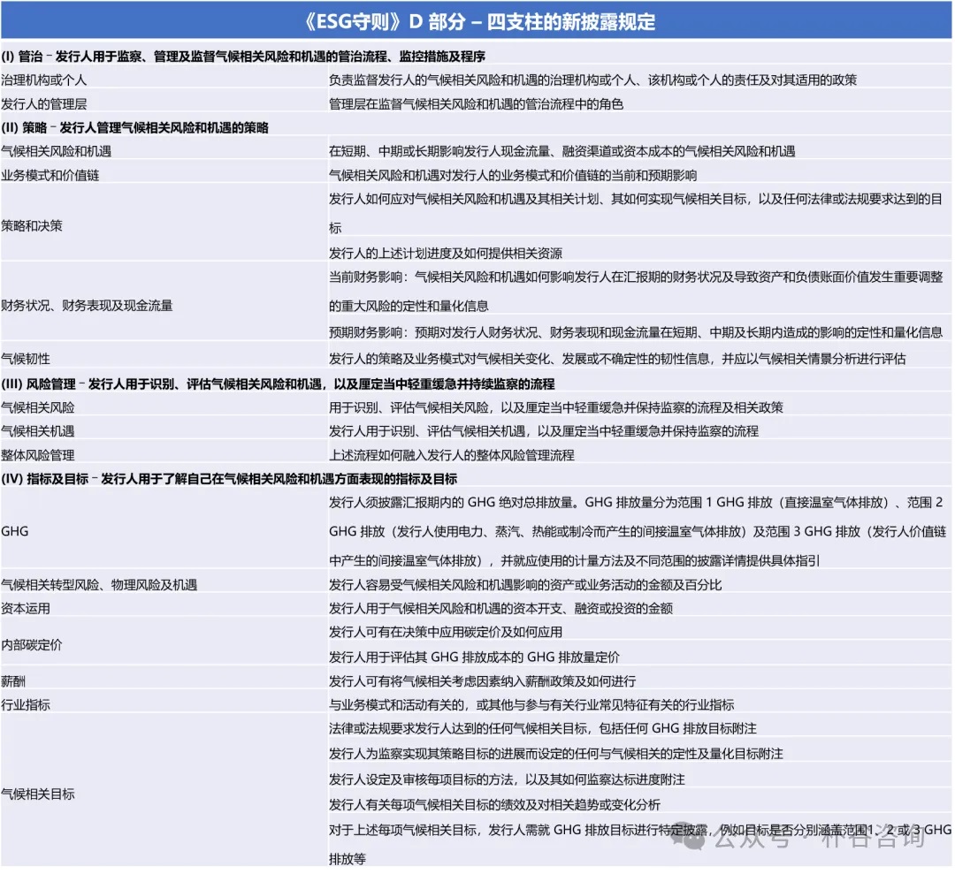Click the row label '财务状况、财务表现及现金流量'

(x=87, y=306)
